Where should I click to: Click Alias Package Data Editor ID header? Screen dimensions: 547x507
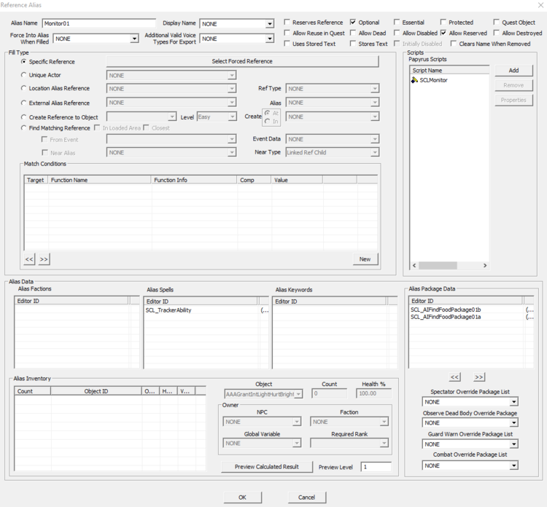coord(466,301)
